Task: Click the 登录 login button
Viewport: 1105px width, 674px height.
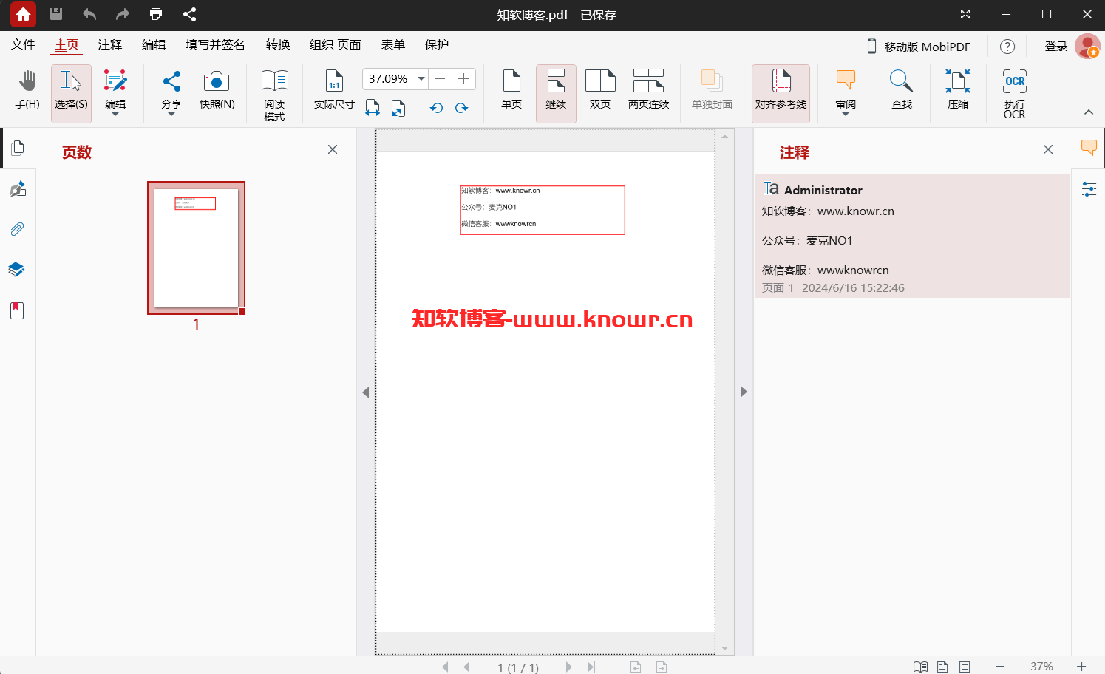Action: (x=1056, y=47)
